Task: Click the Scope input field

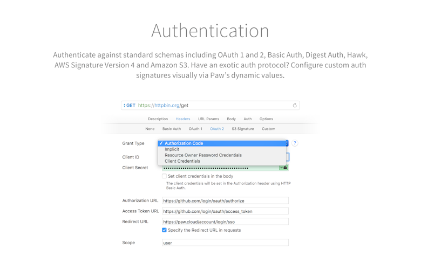Action: pos(225,243)
